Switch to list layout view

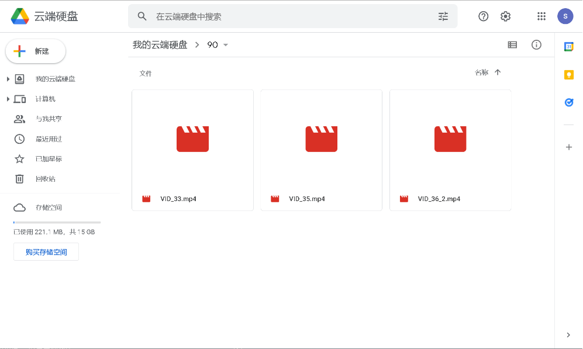[512, 44]
